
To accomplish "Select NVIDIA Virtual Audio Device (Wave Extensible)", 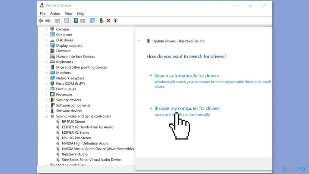I will [98, 149].
